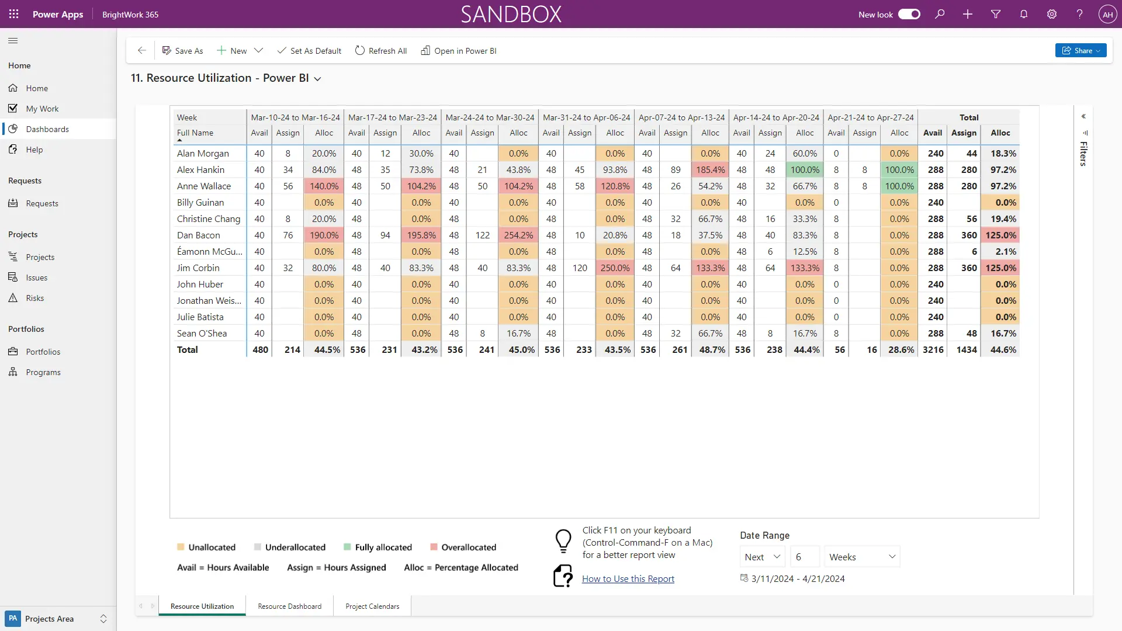Open report in Power BI
This screenshot has width=1122, height=631.
pyautogui.click(x=459, y=51)
